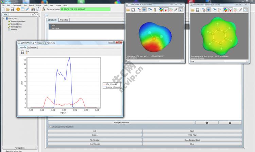Click the green Parameterization field

click(85, 9)
